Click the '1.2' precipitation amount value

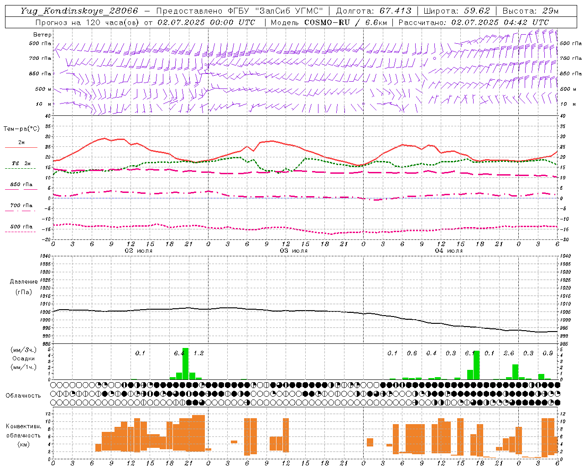[x=198, y=353]
